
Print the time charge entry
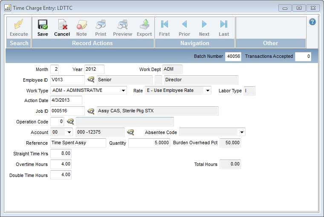(101, 28)
